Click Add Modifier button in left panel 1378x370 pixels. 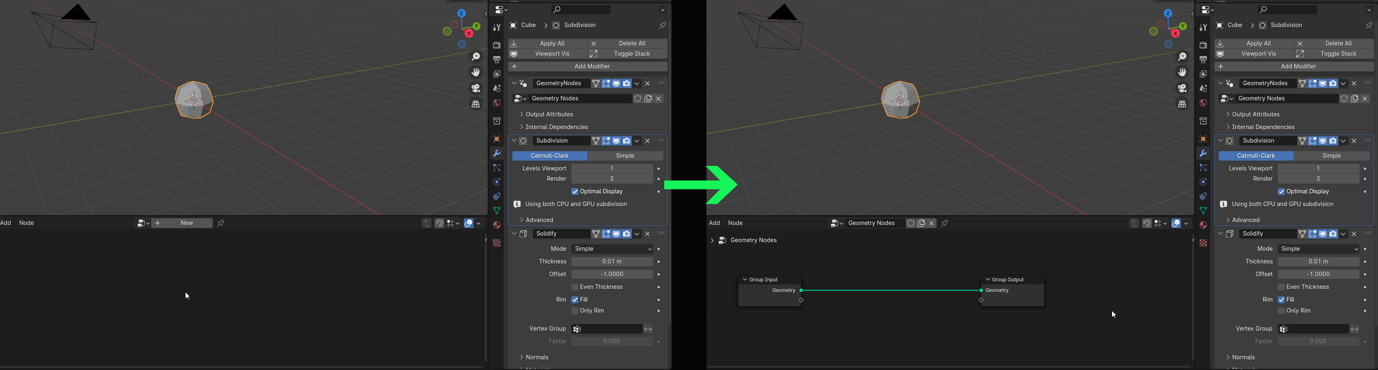587,67
